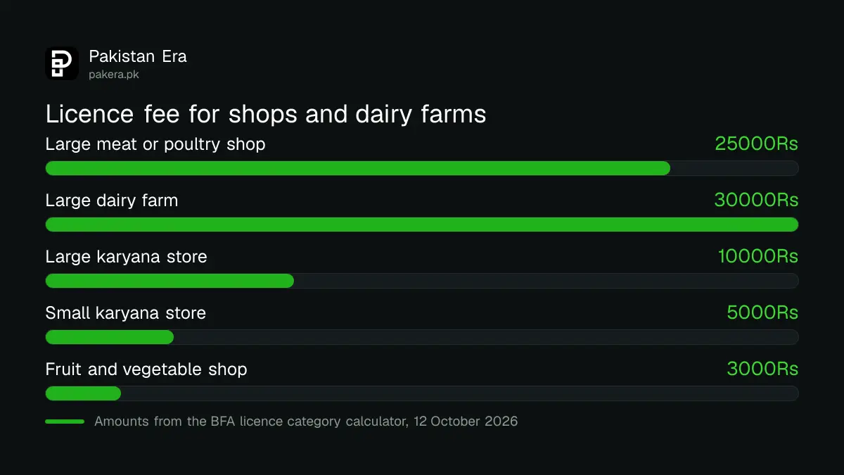Click the Large dairy farm progress bar
The image size is (844, 475).
422,224
